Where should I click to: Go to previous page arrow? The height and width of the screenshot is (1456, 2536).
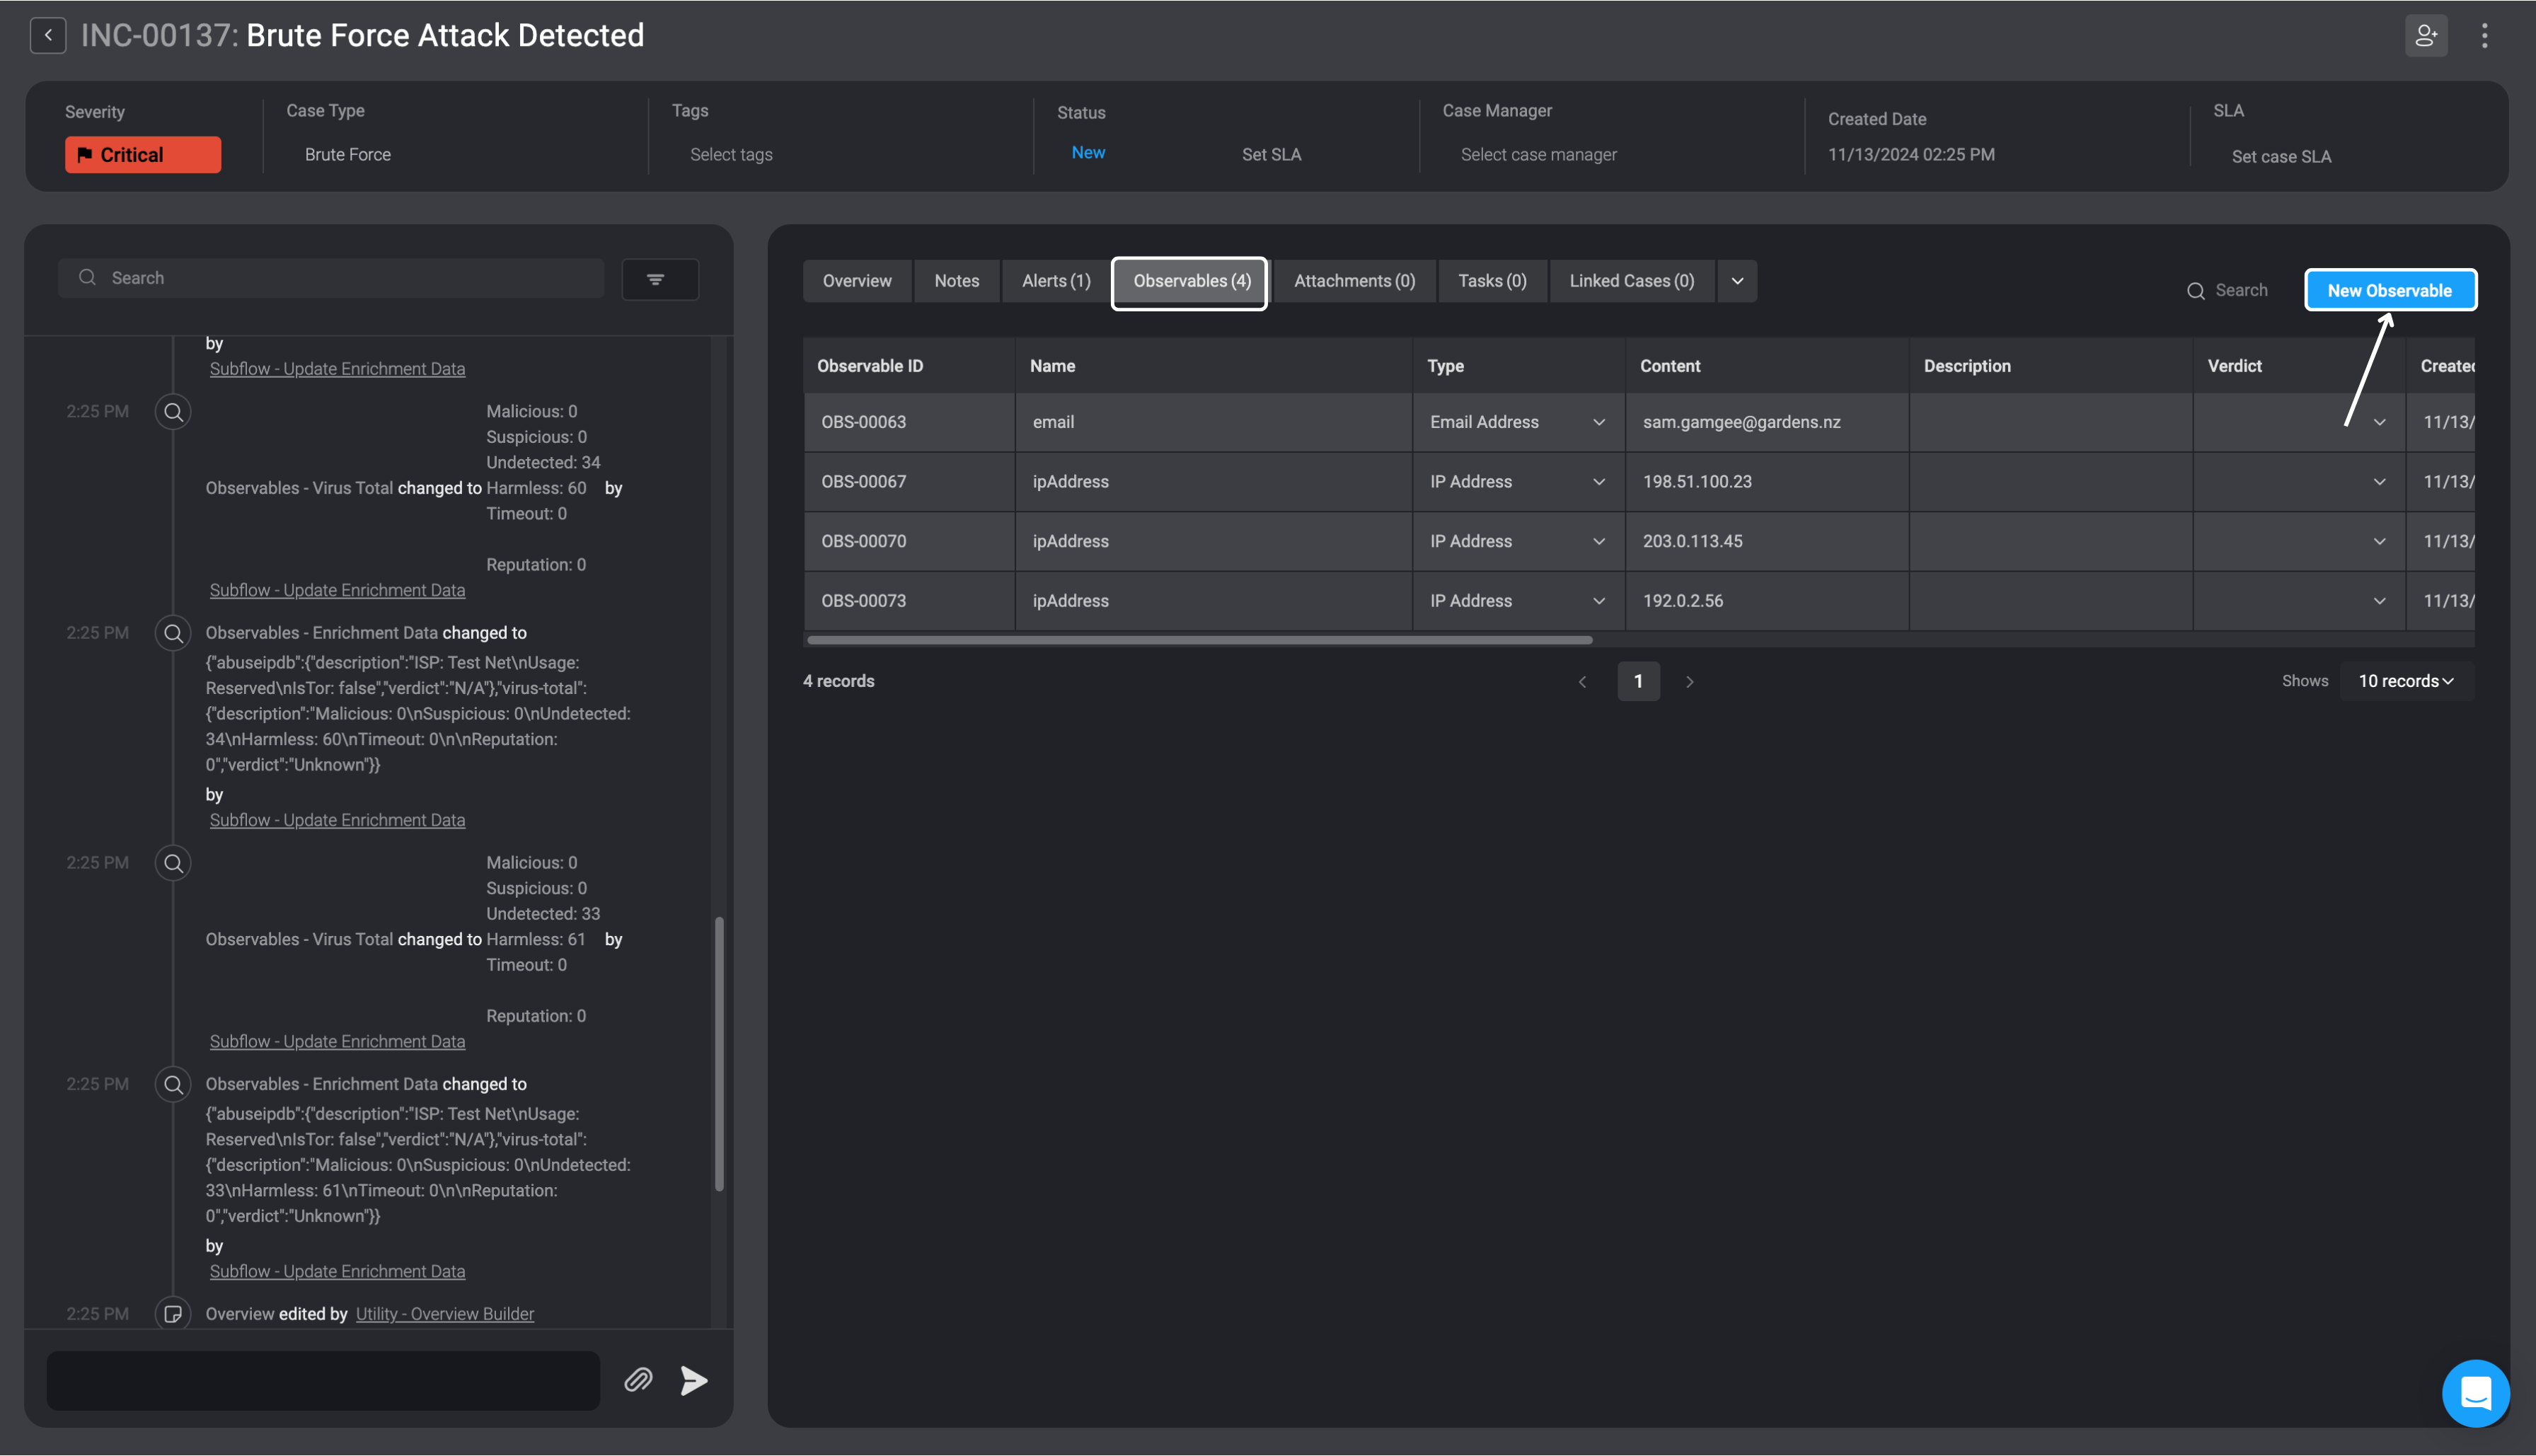pos(1582,681)
